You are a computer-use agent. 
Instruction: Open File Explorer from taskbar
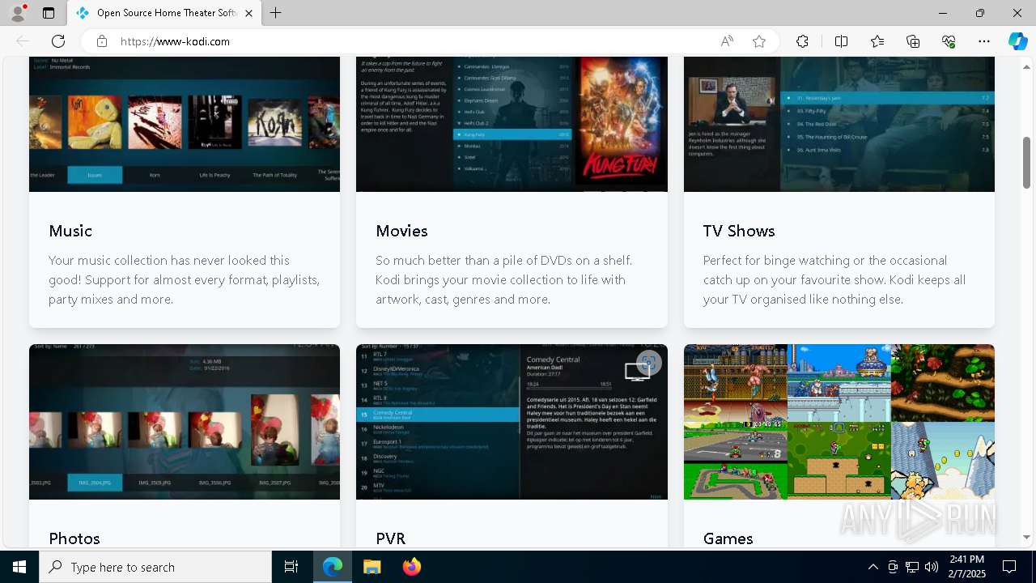coord(372,567)
